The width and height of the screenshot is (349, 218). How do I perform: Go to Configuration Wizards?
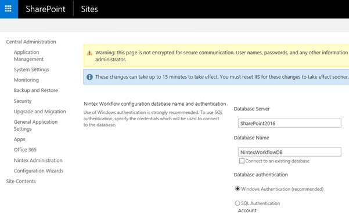click(x=38, y=171)
